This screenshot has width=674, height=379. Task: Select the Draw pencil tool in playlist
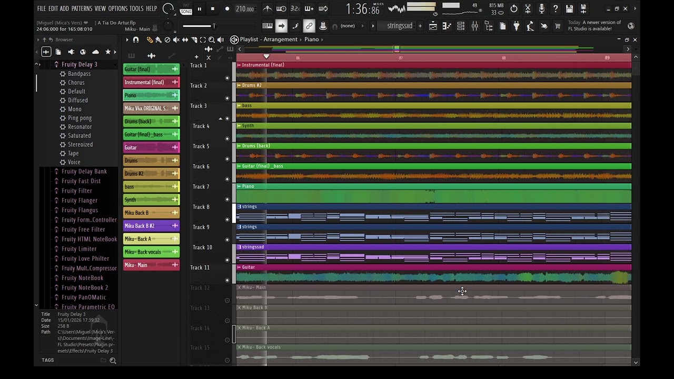click(x=150, y=39)
